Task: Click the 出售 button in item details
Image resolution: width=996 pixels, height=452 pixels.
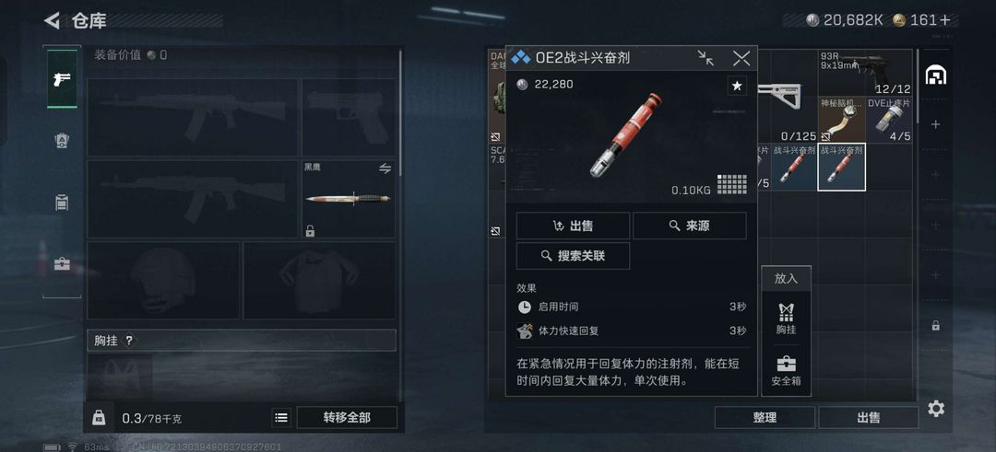Action: 573,226
